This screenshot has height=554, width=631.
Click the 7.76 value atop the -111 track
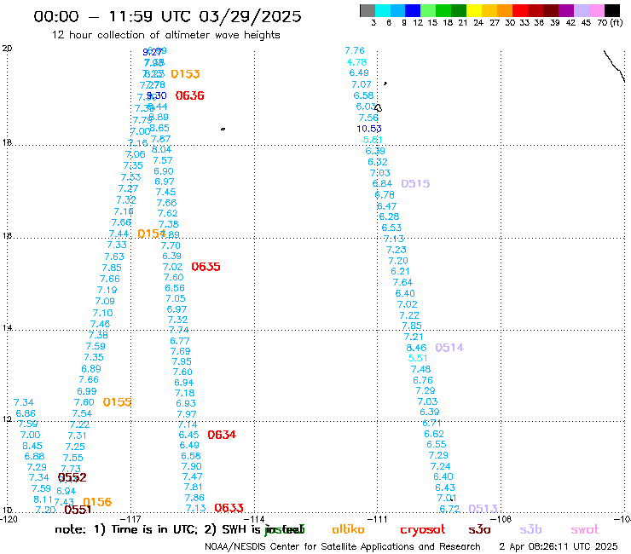(x=355, y=50)
